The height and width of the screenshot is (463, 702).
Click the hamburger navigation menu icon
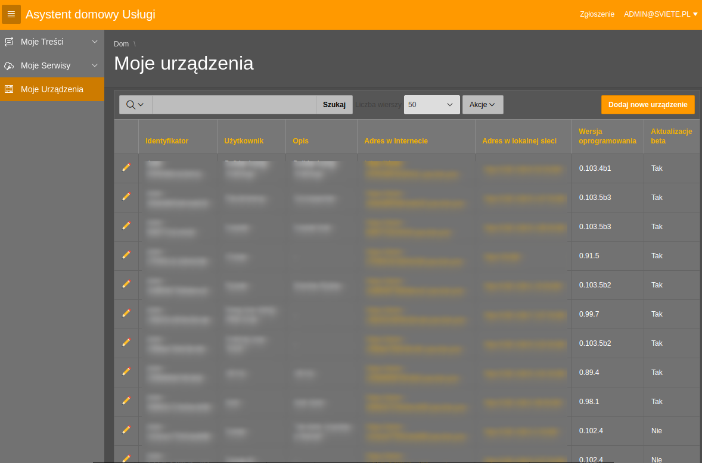click(11, 14)
